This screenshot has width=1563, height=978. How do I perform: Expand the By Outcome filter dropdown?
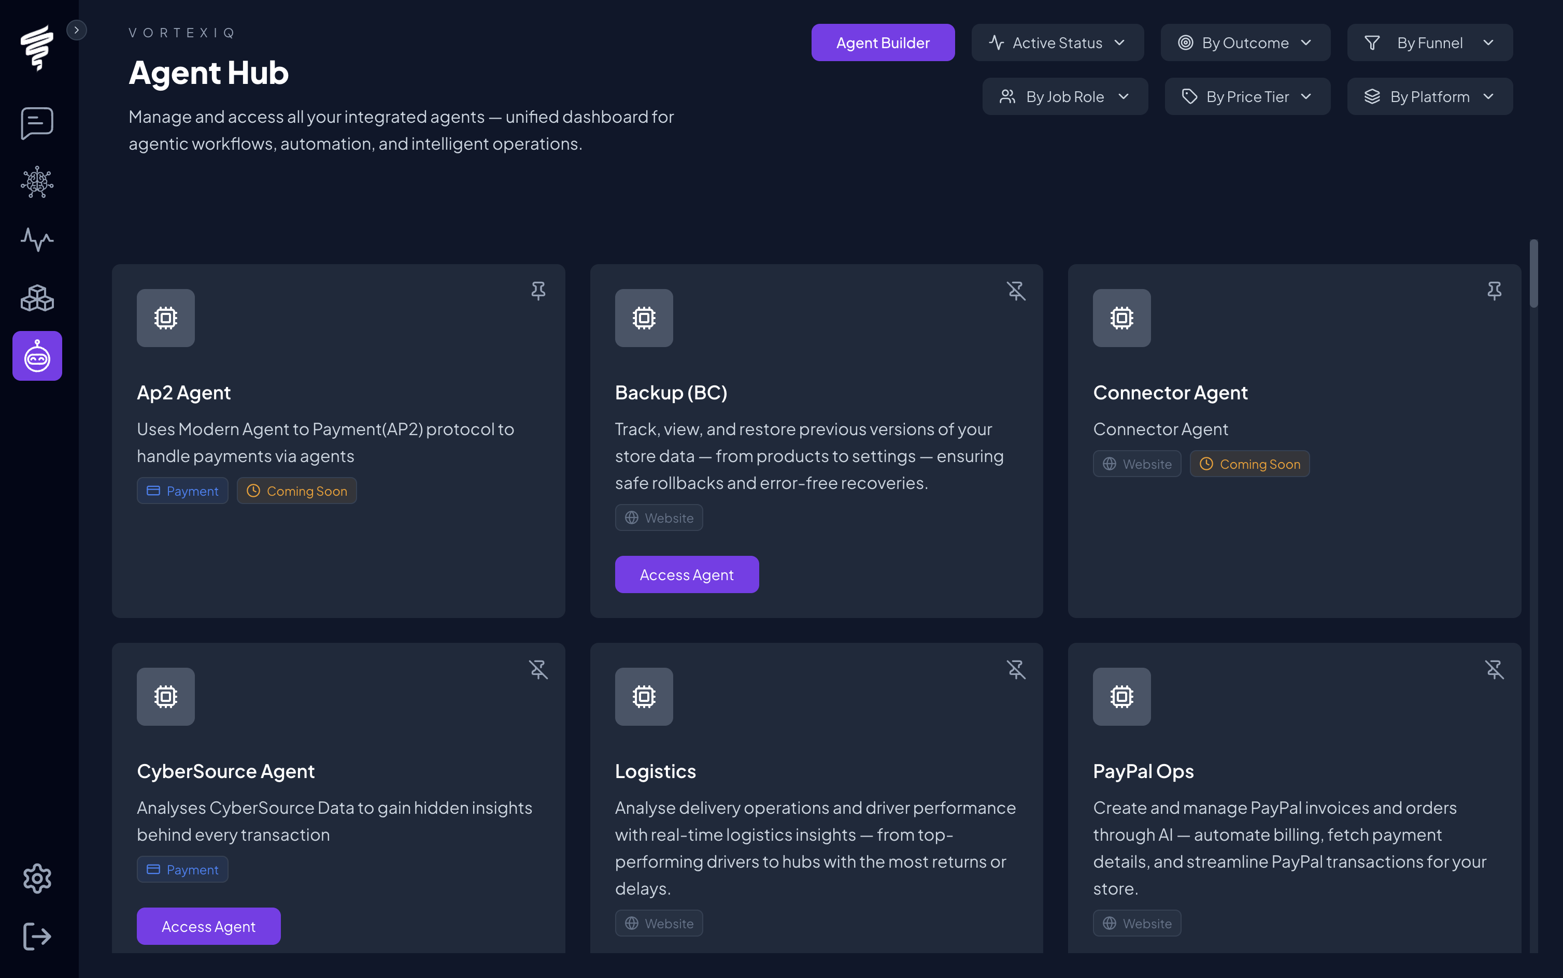click(1245, 42)
